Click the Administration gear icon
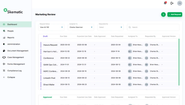185x105 pixels. 4,44
